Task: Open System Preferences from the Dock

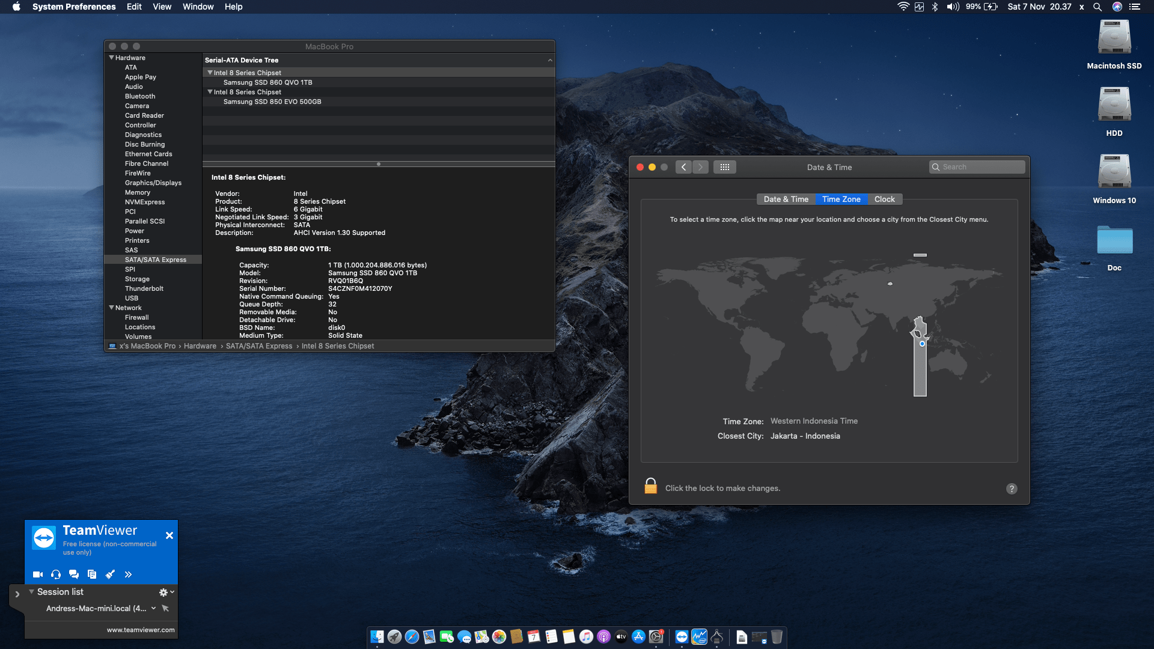Action: (x=656, y=636)
